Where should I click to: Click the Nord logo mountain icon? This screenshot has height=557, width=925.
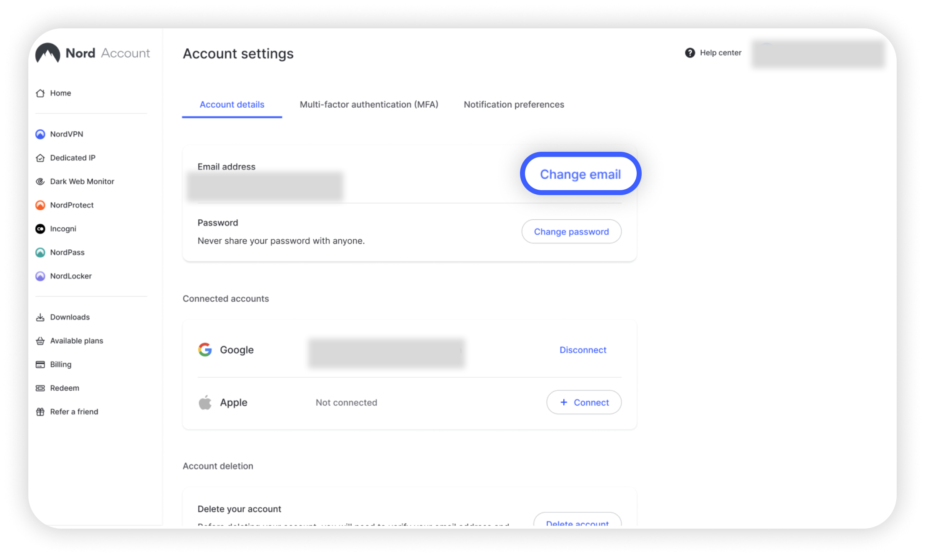[48, 53]
